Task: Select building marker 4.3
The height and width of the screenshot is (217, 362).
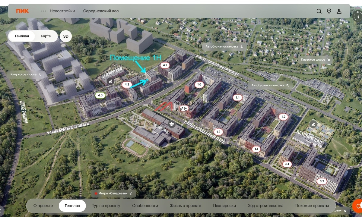Action: point(100,96)
